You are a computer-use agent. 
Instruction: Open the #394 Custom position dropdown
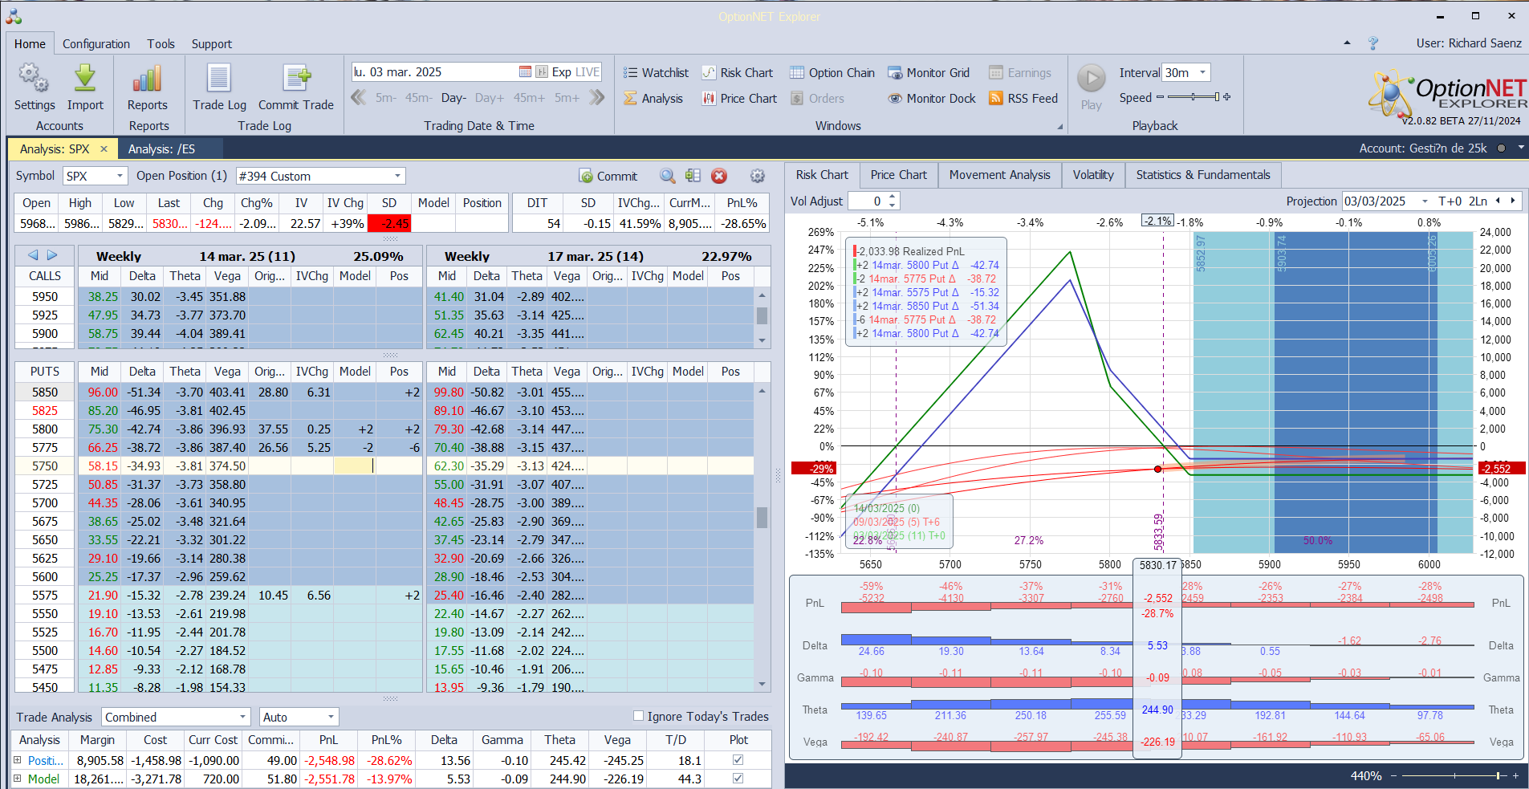pos(397,176)
